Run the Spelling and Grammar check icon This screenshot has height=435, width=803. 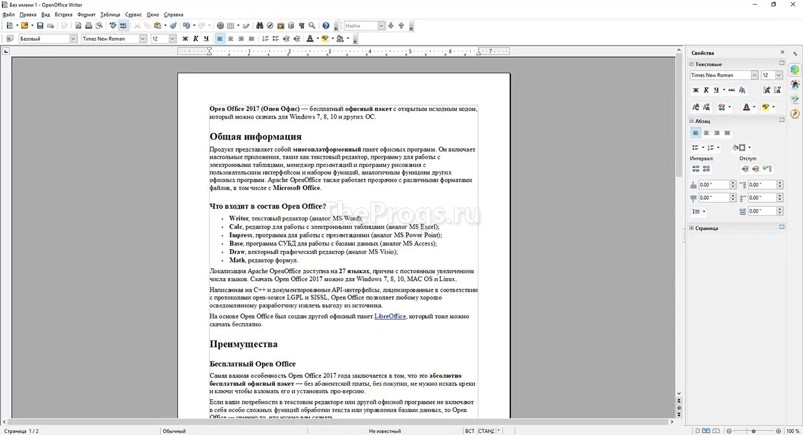pos(113,26)
